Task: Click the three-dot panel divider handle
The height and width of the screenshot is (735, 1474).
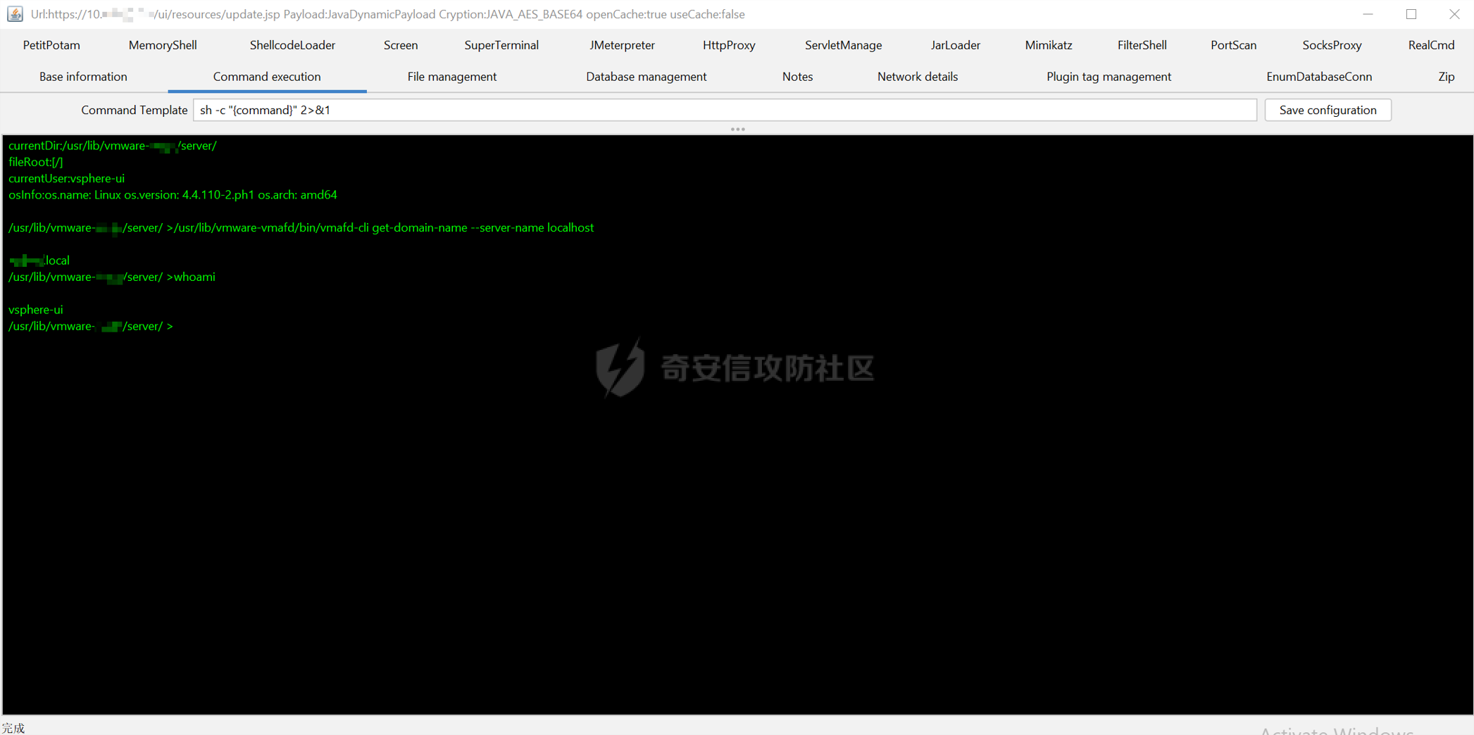Action: click(x=737, y=129)
